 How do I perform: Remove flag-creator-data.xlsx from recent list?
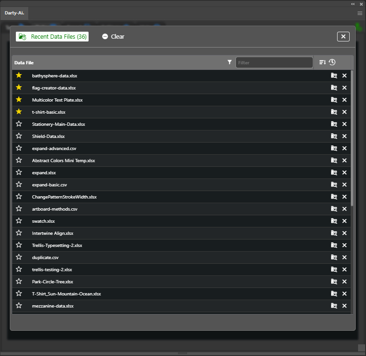(345, 88)
